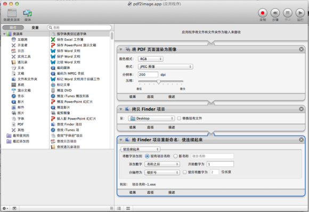The width and height of the screenshot is (309, 212).
Task: Show the workflow log list view
Action: (119, 208)
